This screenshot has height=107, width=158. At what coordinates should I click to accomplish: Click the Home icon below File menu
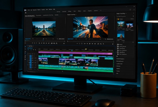[26, 13]
